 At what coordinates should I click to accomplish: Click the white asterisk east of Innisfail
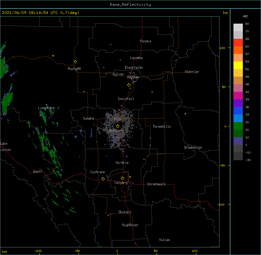pyautogui.click(x=152, y=92)
